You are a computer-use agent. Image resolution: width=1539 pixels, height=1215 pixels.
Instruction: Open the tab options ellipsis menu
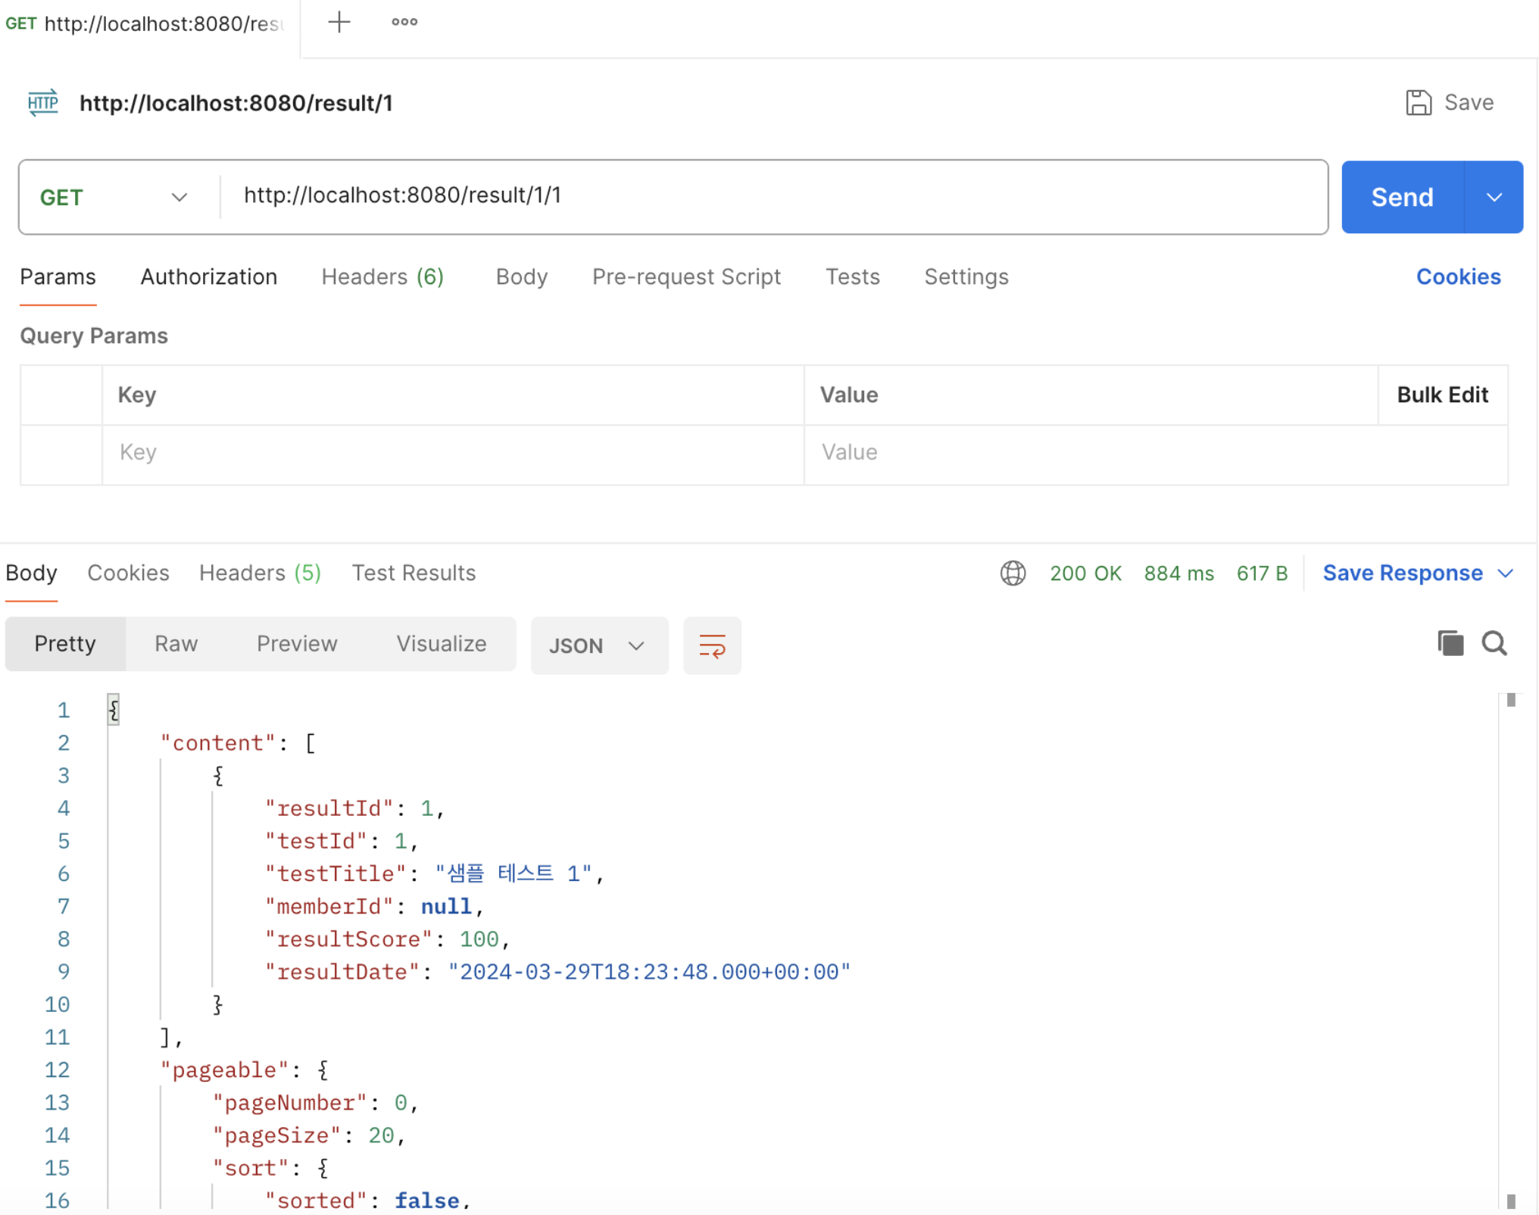click(x=404, y=22)
